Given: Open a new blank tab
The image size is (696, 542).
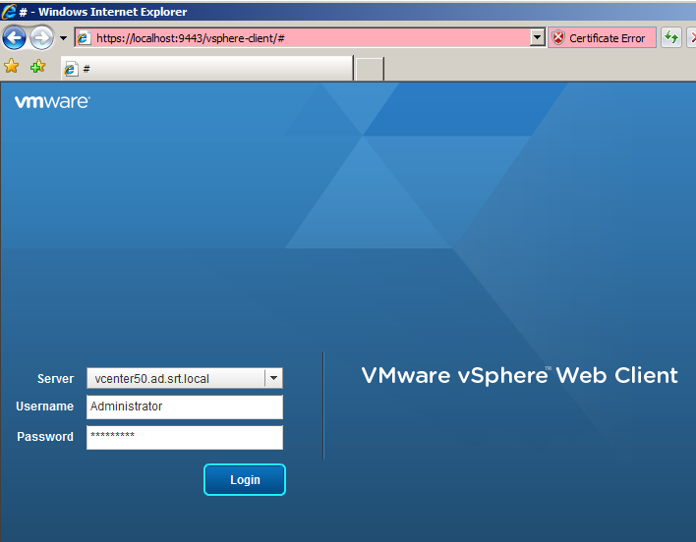Looking at the screenshot, I should click(370, 69).
